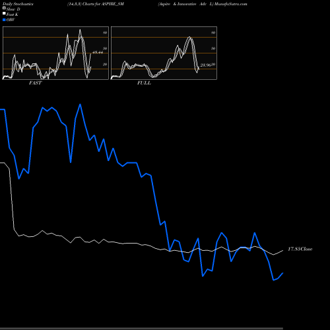The height and width of the screenshot is (330, 330).
Task: Click the FULL label under right chart
Action: click(144, 83)
